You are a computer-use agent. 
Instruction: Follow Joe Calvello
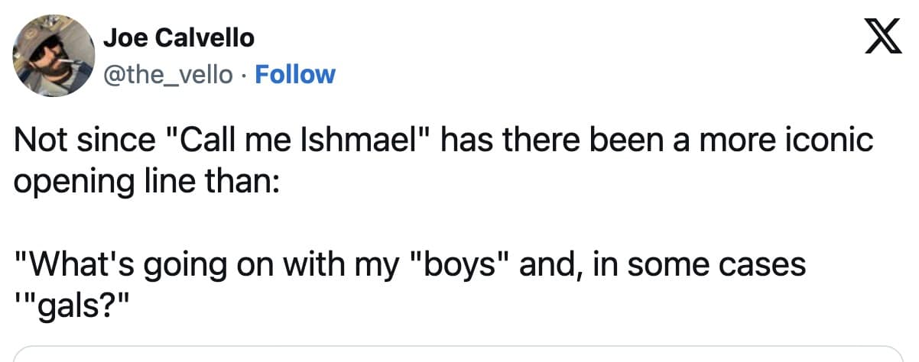pyautogui.click(x=294, y=75)
